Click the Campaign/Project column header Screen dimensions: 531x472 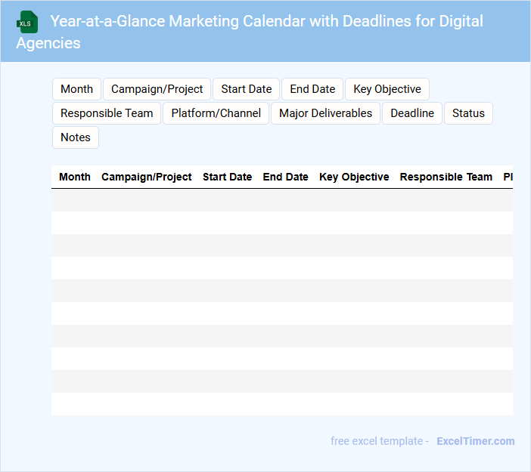click(147, 177)
